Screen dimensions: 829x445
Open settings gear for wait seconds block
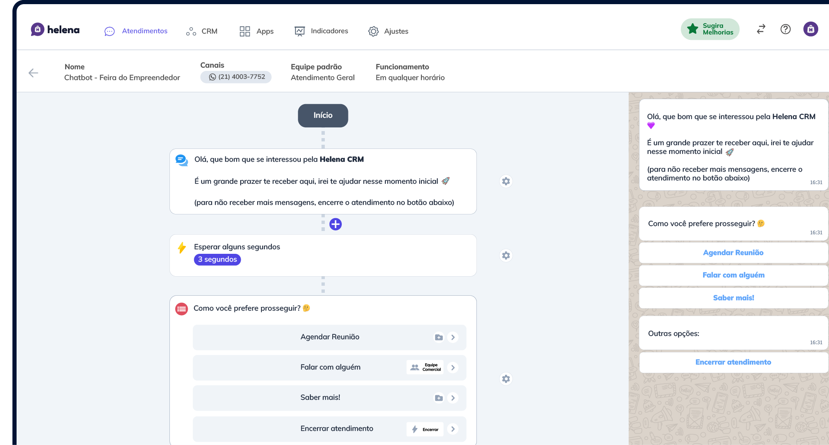[x=506, y=255]
